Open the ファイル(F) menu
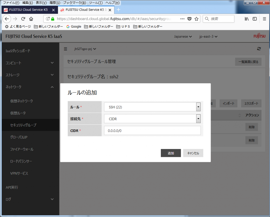The image size is (270, 217). [11, 3]
